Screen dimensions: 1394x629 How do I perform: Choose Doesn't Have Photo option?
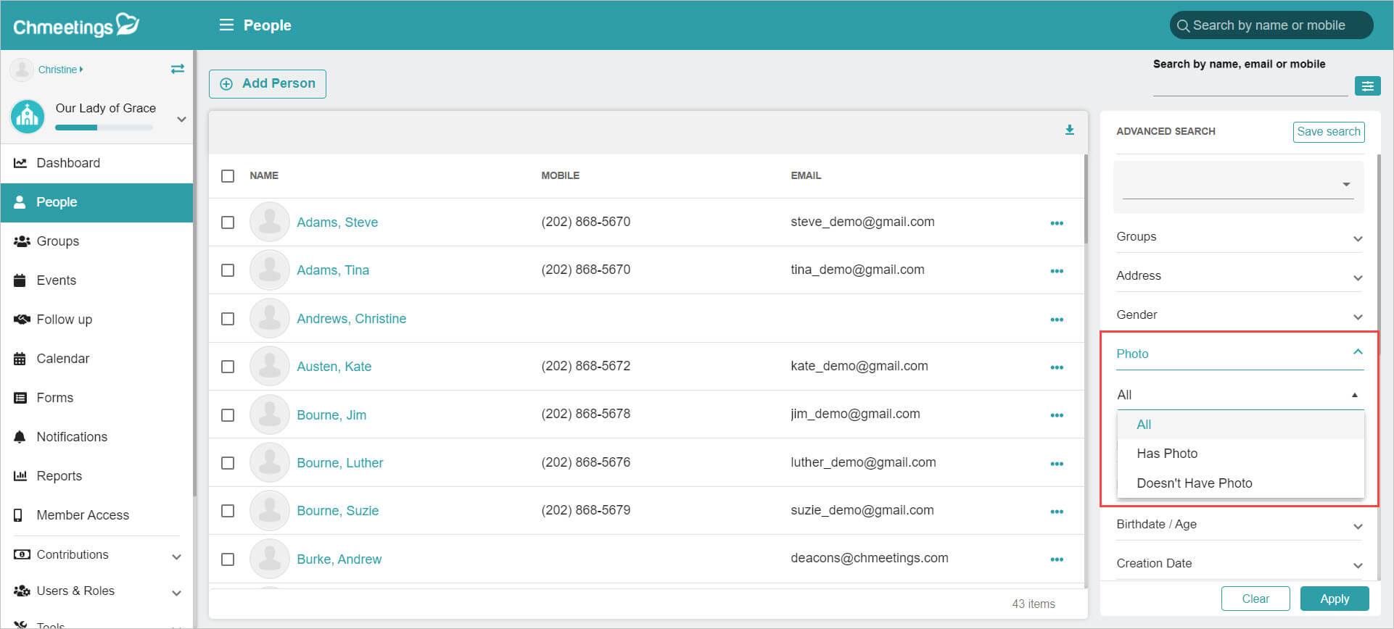(x=1240, y=483)
